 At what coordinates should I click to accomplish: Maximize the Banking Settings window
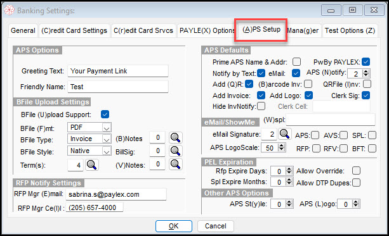[x=352, y=10]
